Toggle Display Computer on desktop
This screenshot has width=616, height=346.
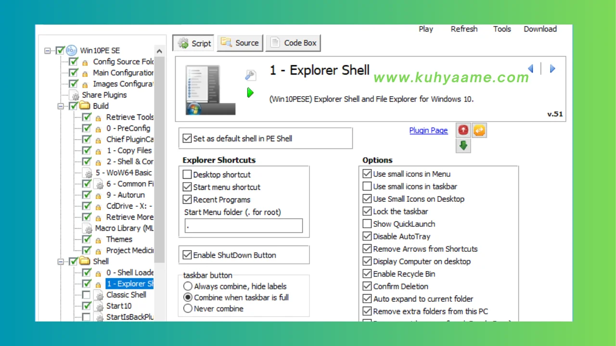367,261
